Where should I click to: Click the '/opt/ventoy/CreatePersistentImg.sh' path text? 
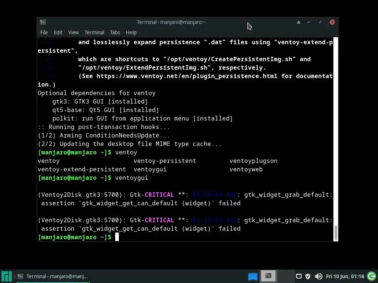[x=229, y=59]
